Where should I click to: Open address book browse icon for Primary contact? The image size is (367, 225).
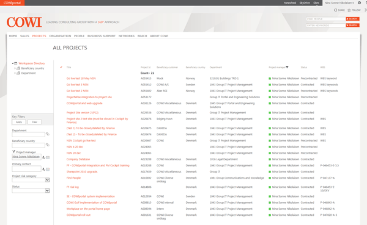48,169
